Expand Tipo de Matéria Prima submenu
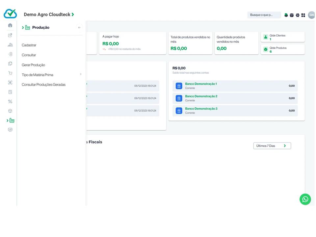Screen dimensions: 316x237 point(81,74)
